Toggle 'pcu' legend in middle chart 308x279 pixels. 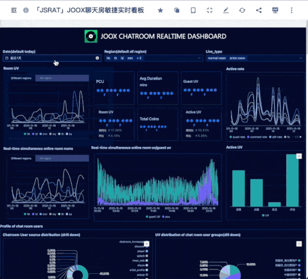(x=166, y=217)
